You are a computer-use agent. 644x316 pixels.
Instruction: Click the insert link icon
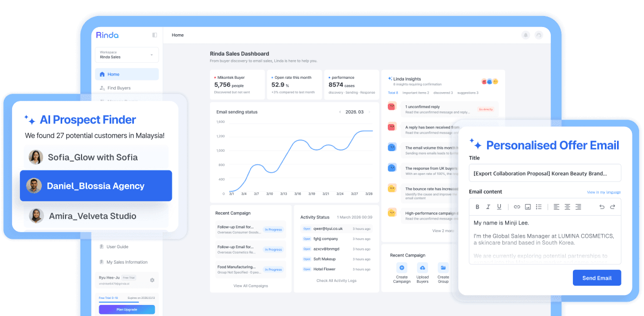click(517, 207)
